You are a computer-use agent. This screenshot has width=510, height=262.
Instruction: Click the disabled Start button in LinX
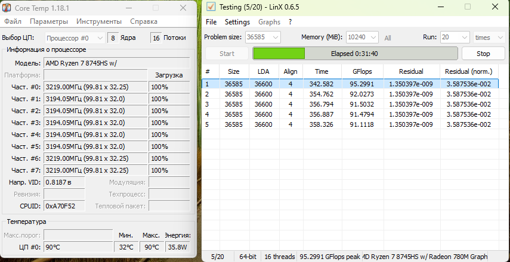227,54
